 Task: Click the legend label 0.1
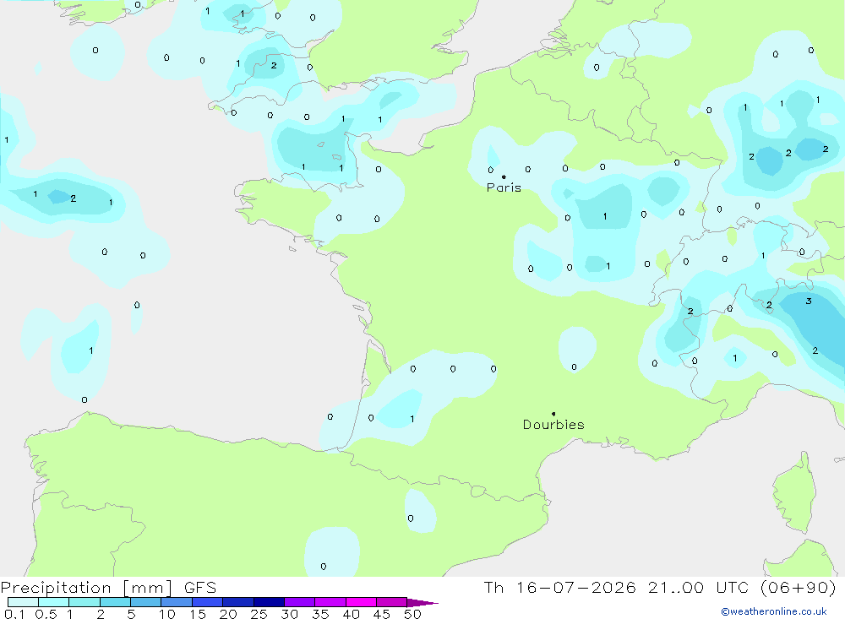[14, 614]
